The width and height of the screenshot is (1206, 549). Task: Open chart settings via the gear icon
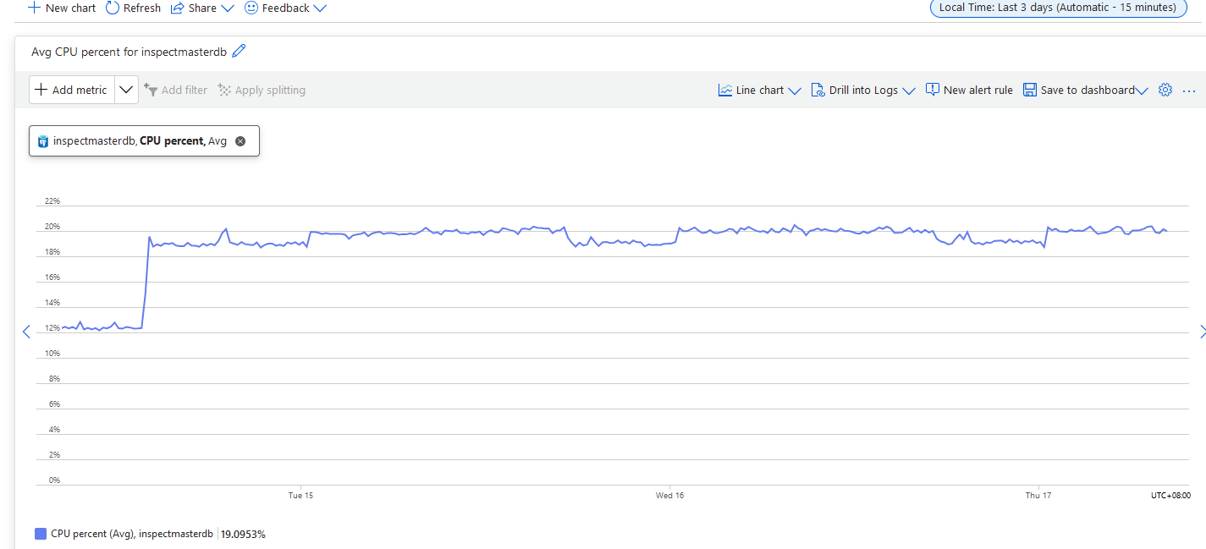click(x=1165, y=89)
